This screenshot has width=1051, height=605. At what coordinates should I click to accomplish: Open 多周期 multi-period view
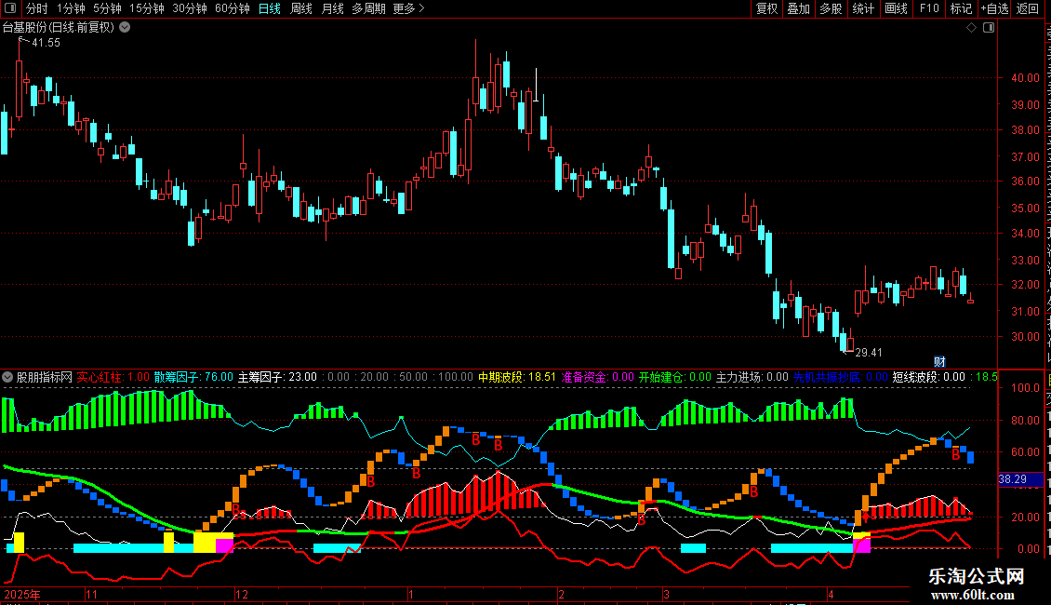click(x=368, y=8)
